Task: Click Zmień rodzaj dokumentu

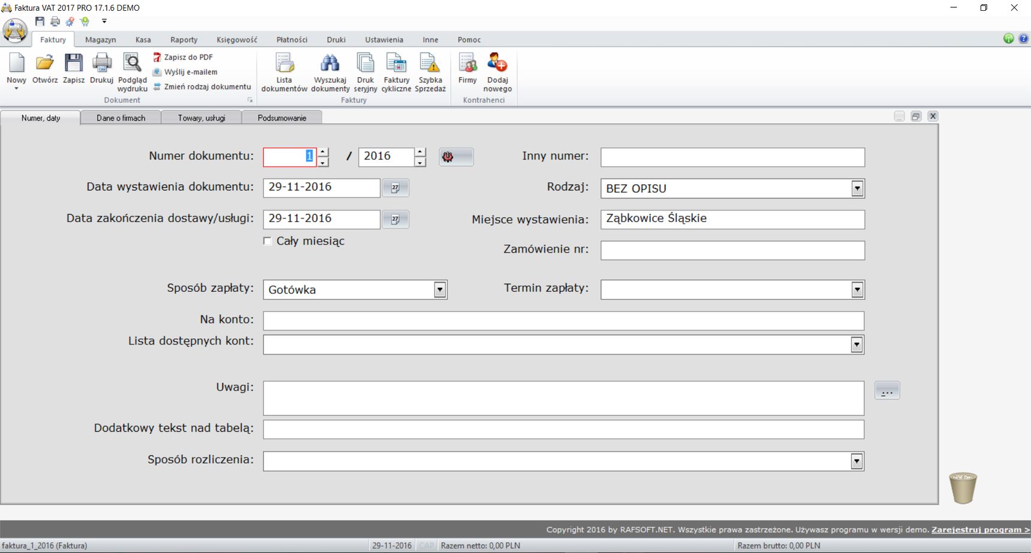Action: point(202,87)
